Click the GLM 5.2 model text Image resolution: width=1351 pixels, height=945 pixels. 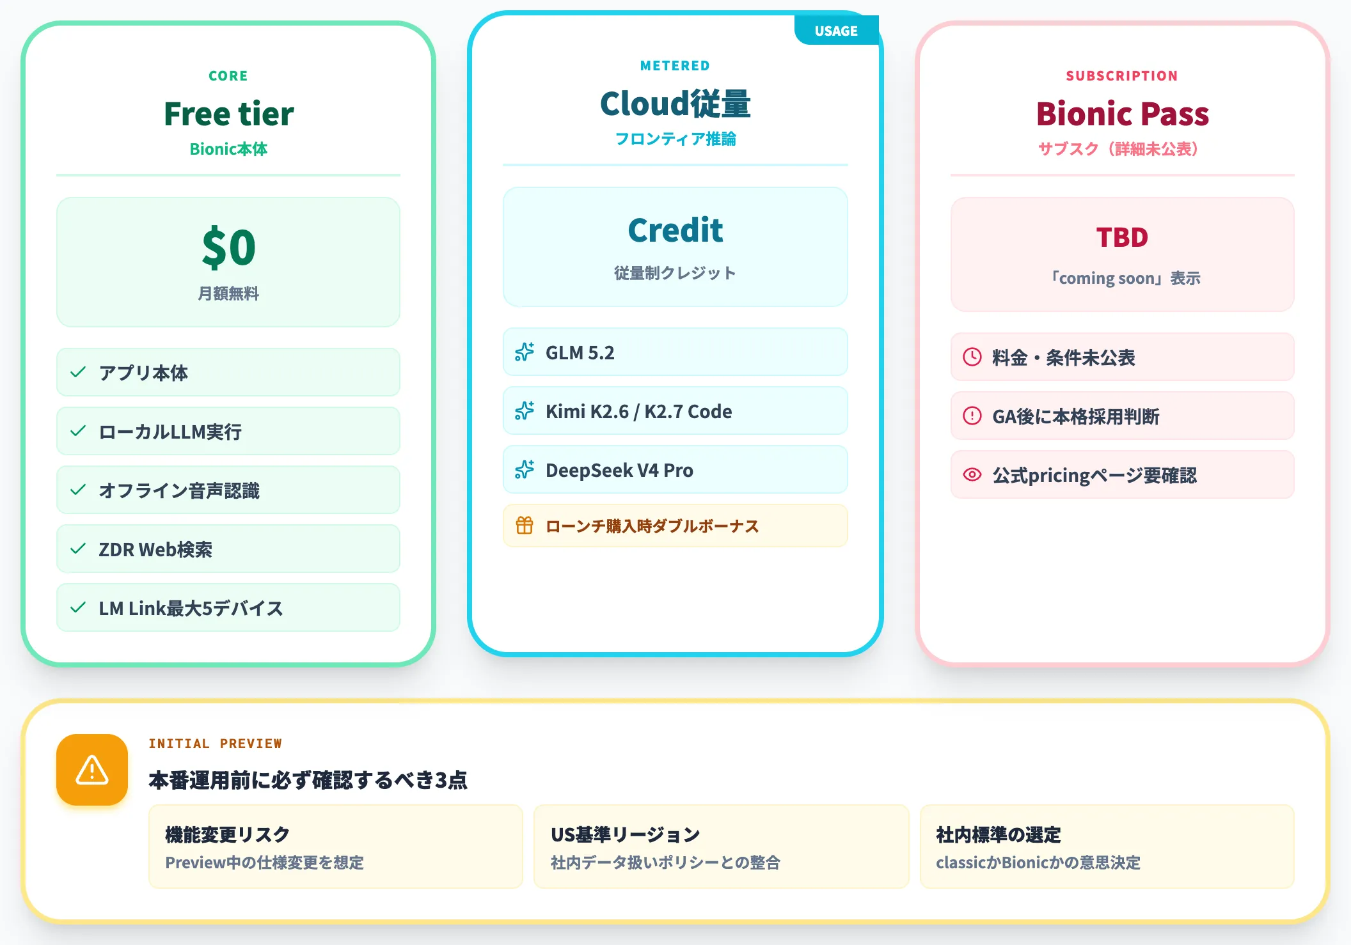click(x=580, y=352)
